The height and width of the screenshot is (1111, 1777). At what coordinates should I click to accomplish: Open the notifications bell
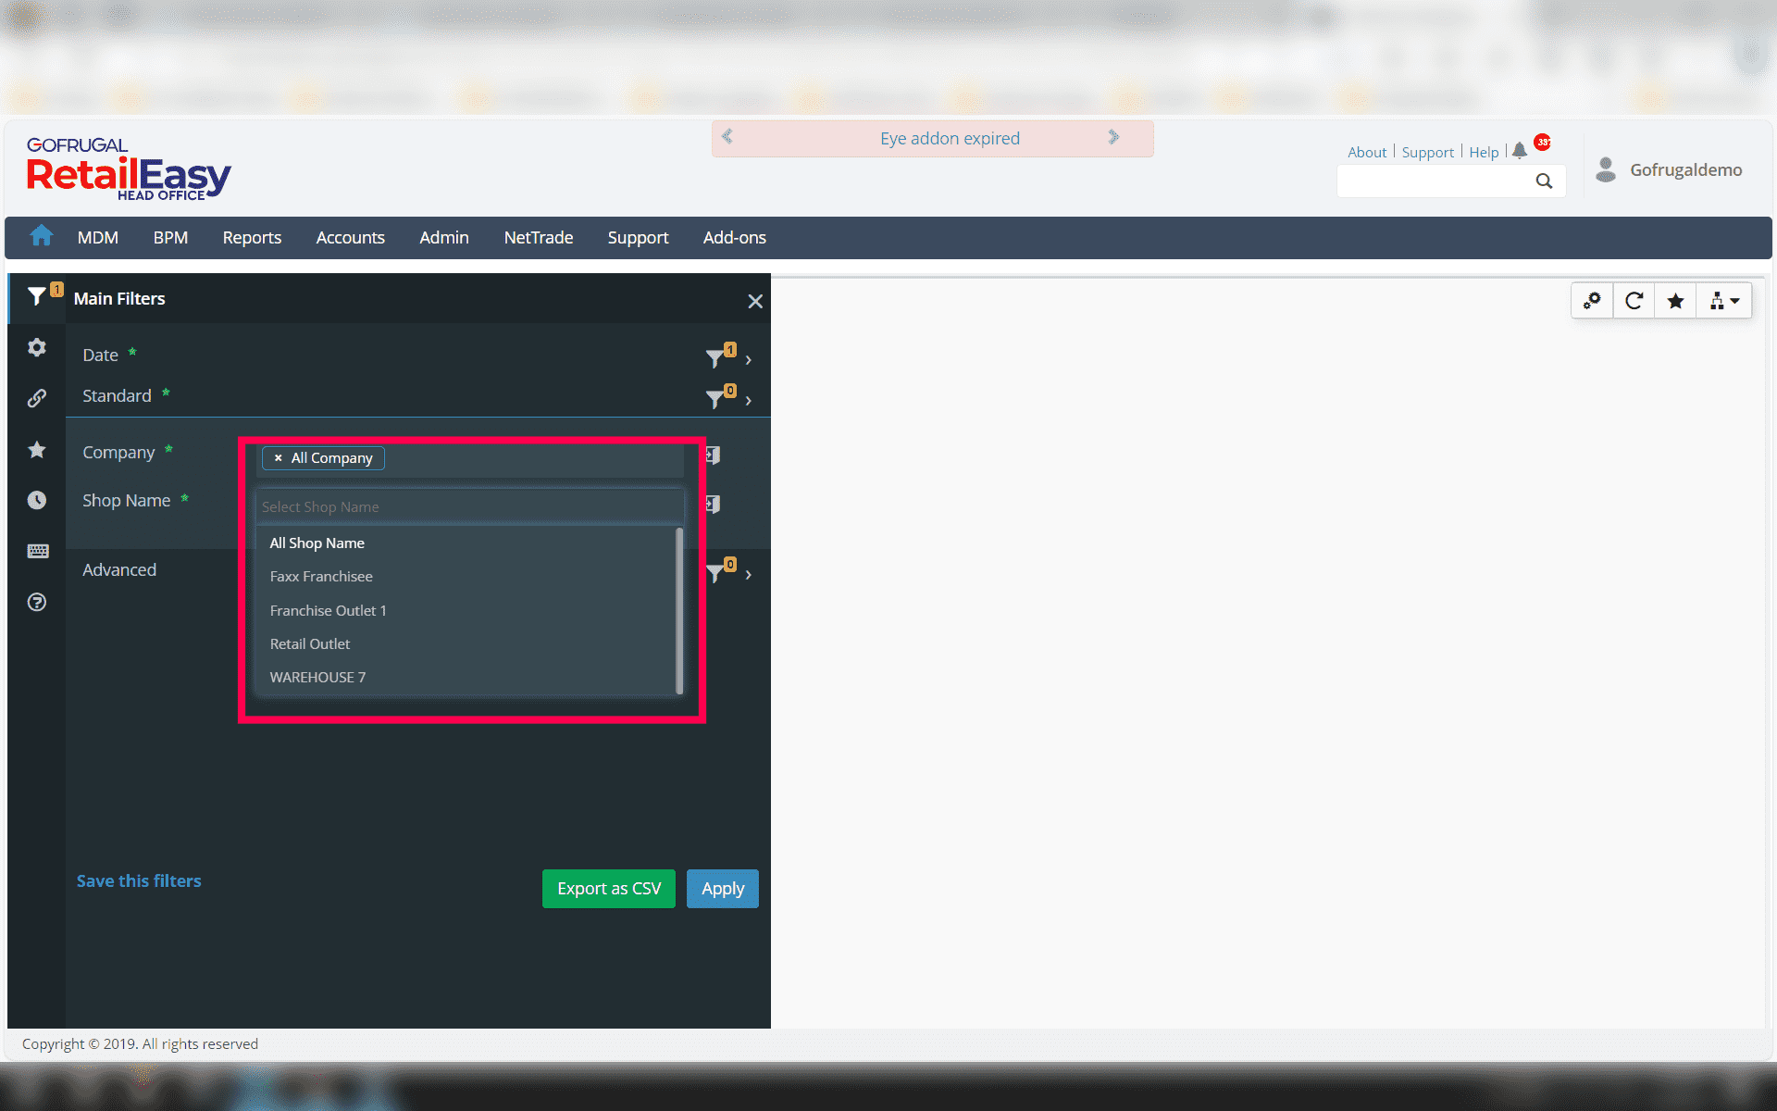(1520, 151)
